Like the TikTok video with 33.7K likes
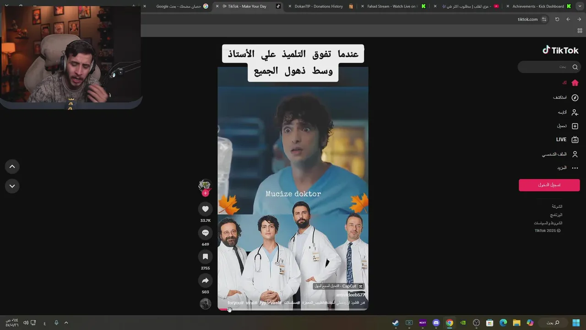This screenshot has width=586, height=330. (x=205, y=209)
